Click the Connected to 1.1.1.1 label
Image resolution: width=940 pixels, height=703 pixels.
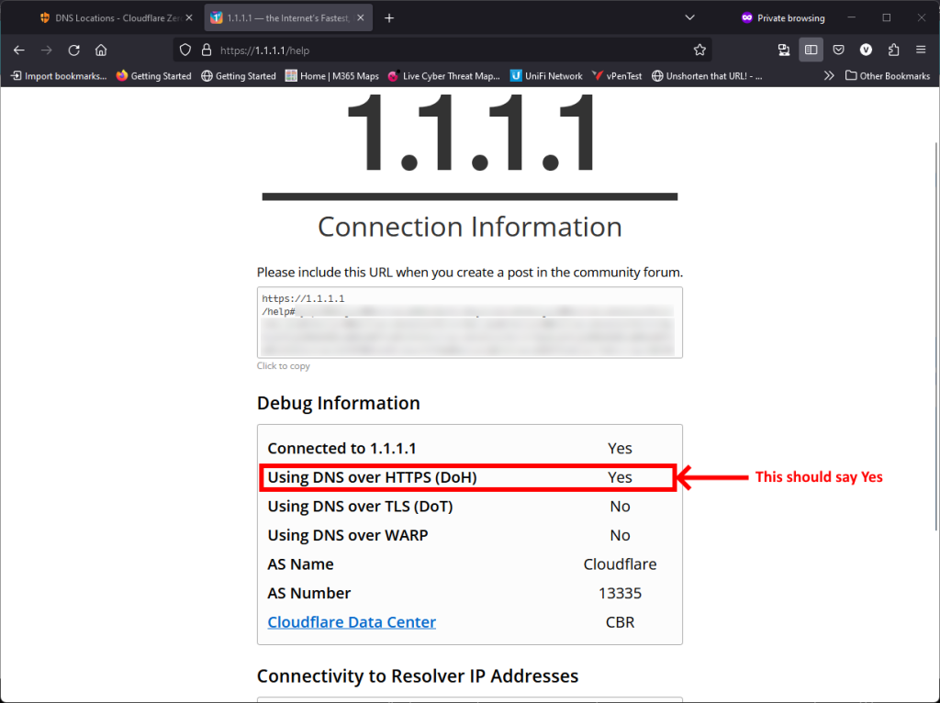point(341,448)
